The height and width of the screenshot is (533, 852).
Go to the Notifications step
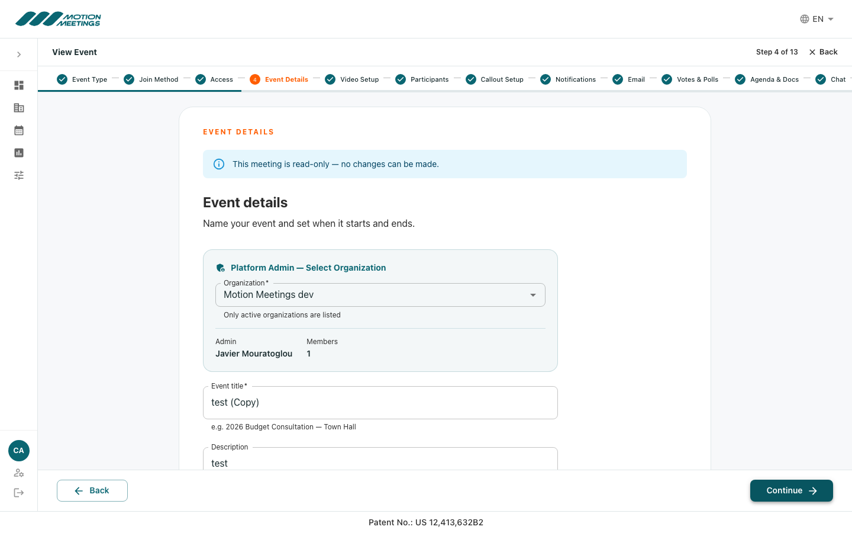(568, 79)
